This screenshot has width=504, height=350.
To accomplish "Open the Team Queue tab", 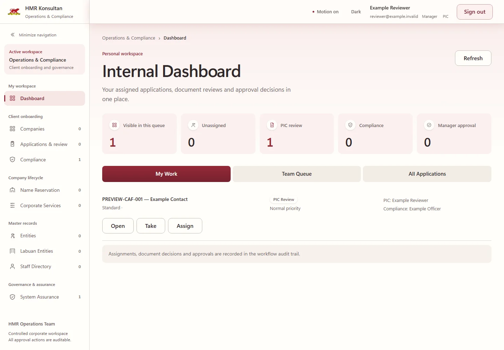I will click(x=297, y=174).
